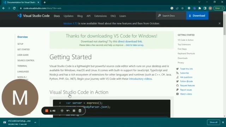226x127 pixels.
Task: Jump to Privacy in page outline
Action: tap(181, 63)
